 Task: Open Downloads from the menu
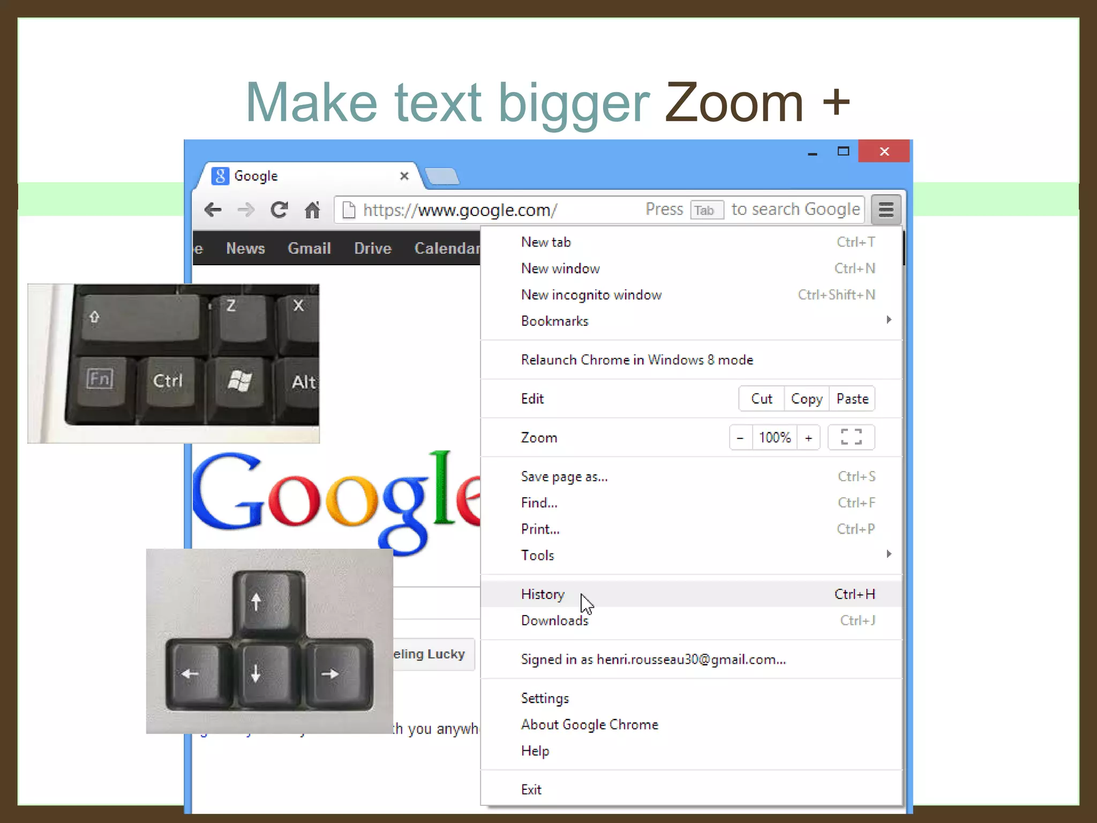[691, 620]
